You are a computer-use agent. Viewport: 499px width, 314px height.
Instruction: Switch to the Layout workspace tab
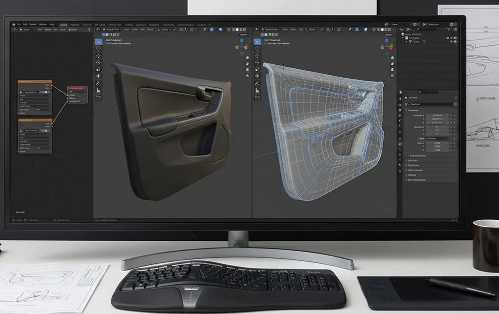coord(63,24)
